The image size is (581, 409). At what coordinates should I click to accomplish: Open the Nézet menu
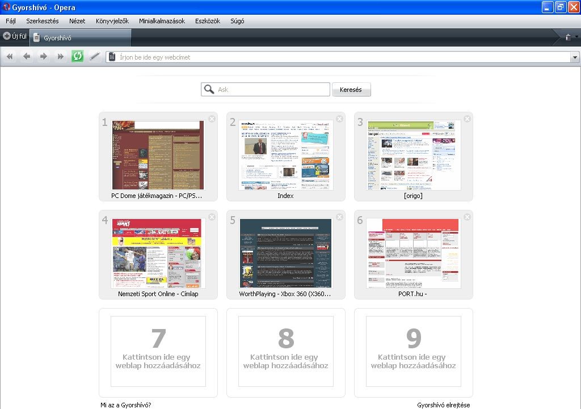(x=77, y=21)
